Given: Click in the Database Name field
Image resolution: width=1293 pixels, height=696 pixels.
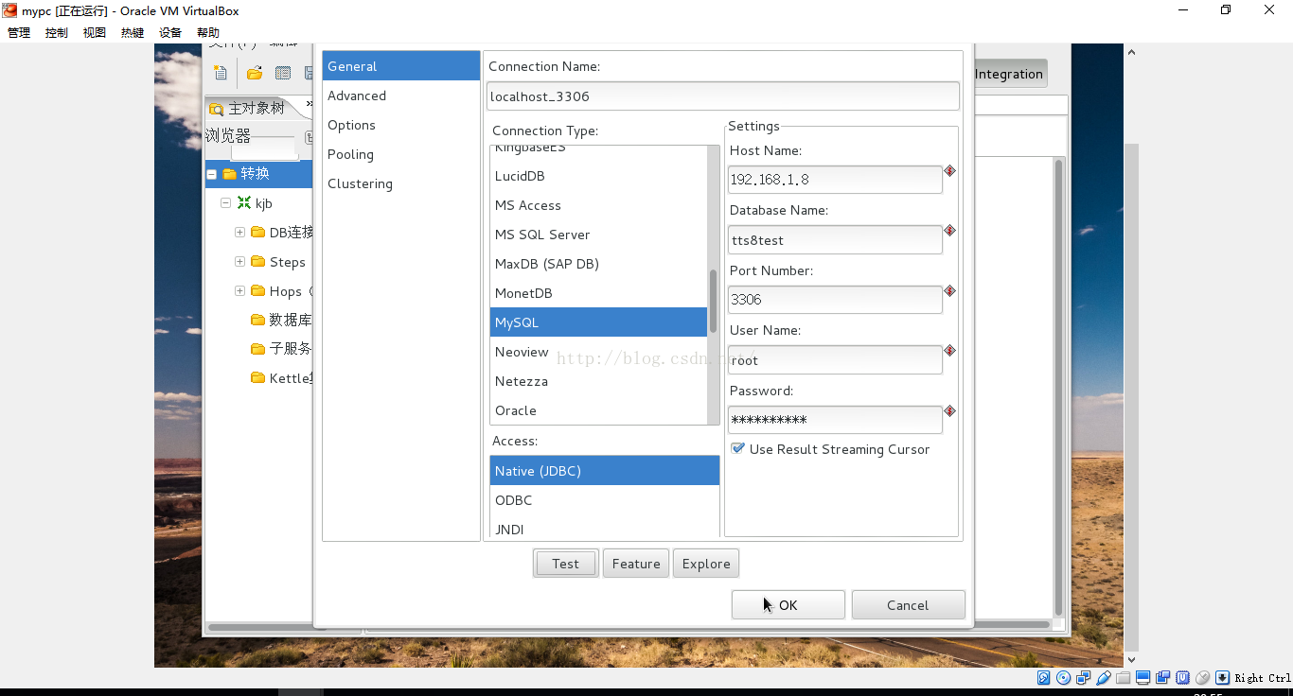Looking at the screenshot, I should click(x=835, y=240).
